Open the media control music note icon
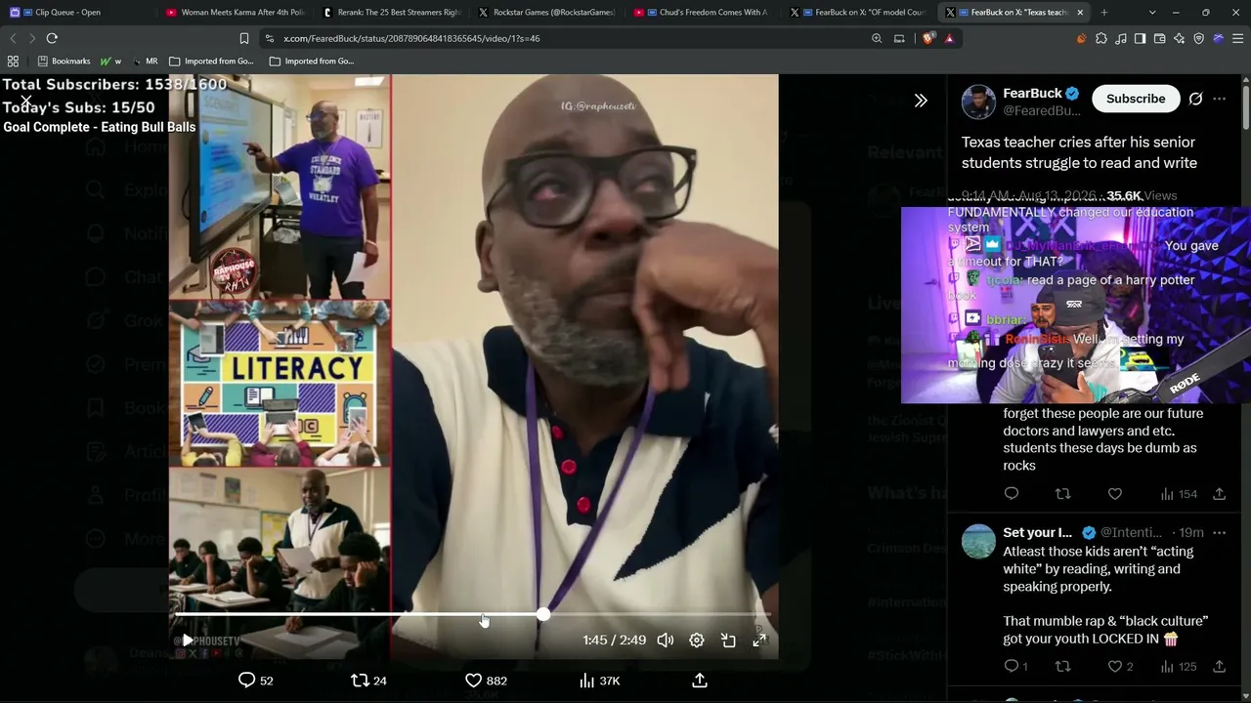1251x703 pixels. click(1121, 38)
